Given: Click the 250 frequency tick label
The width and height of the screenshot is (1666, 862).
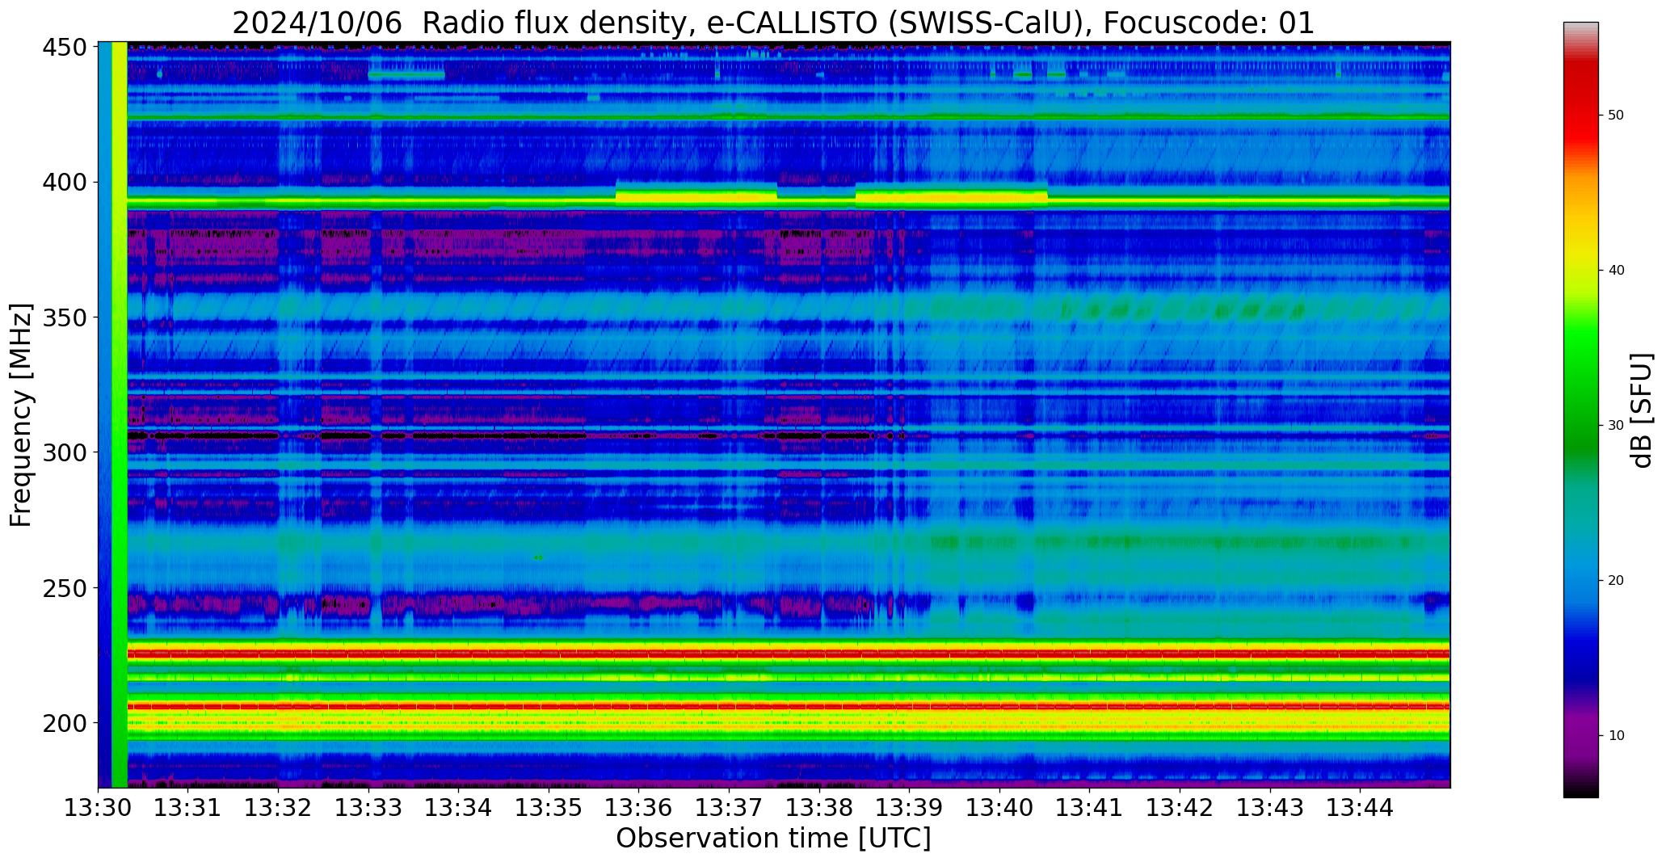Looking at the screenshot, I should (x=64, y=588).
